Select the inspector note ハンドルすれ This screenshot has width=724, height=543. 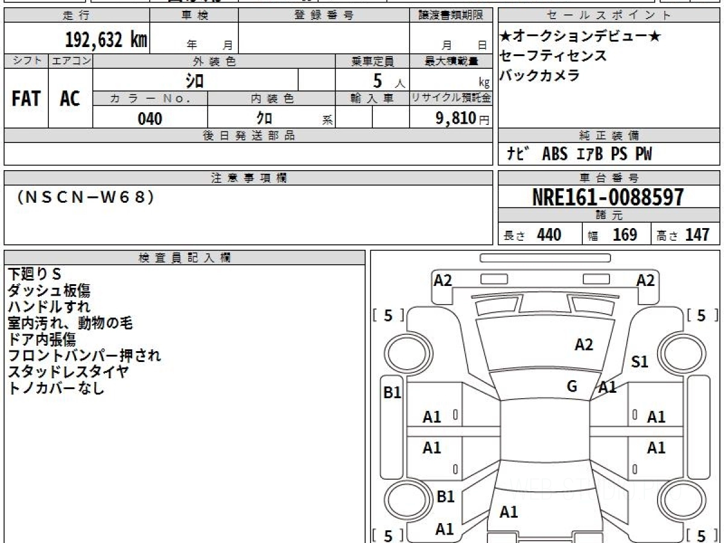[x=49, y=307]
